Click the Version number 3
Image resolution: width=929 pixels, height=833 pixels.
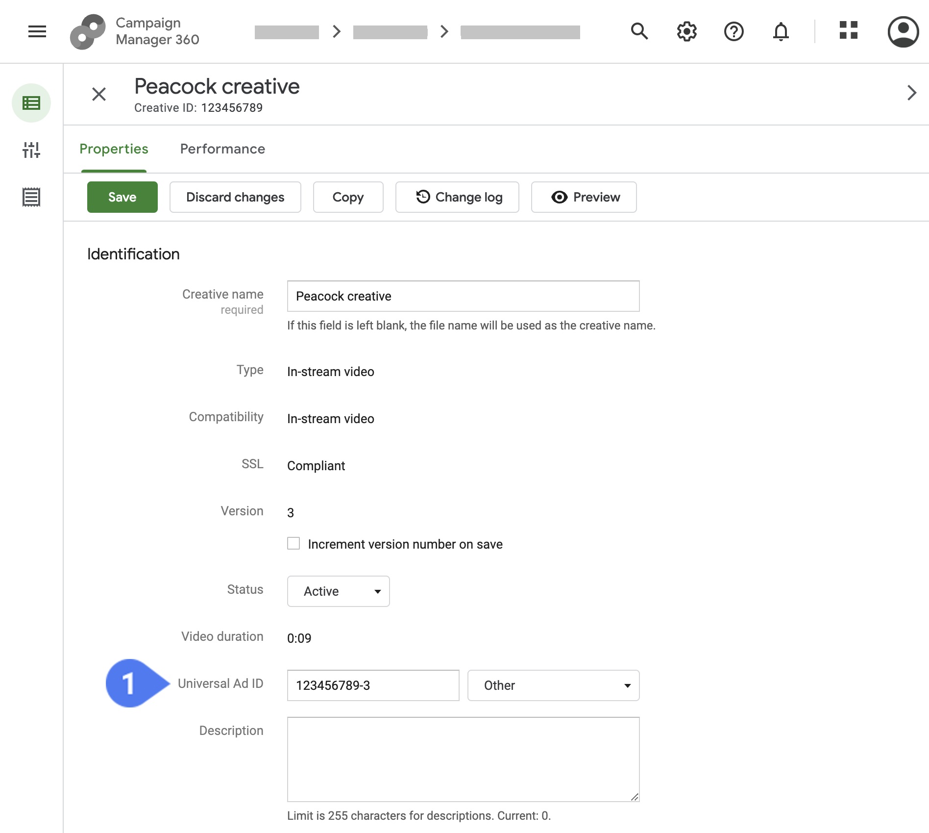coord(291,513)
